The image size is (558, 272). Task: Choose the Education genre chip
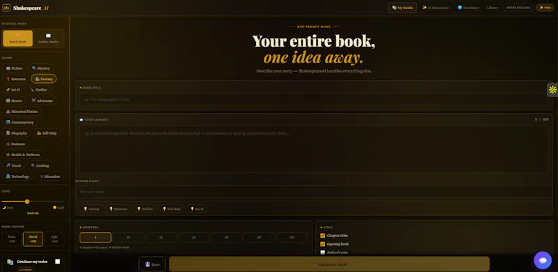point(50,176)
